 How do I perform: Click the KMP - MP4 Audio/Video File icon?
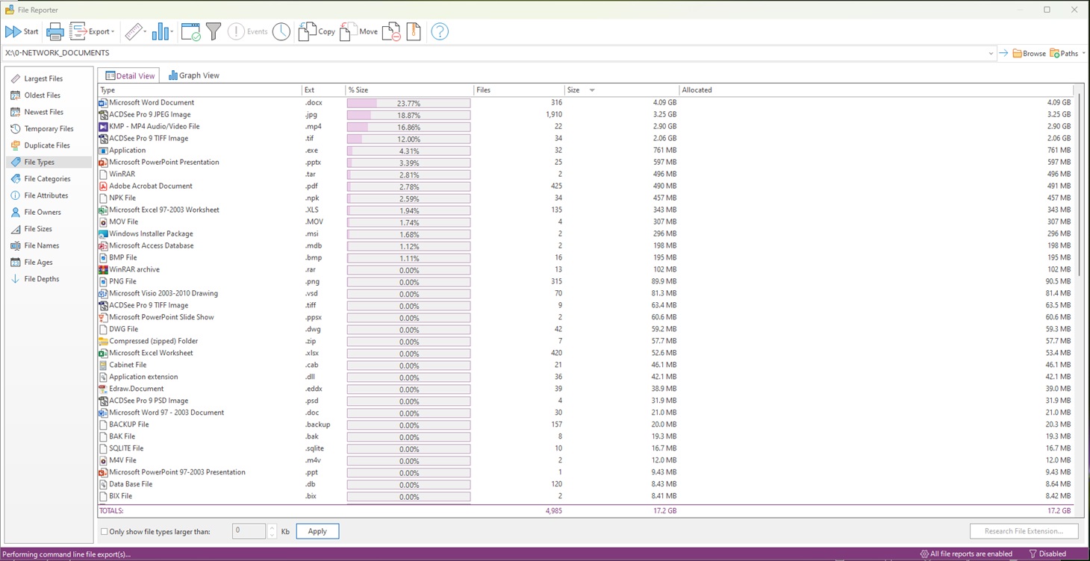(103, 126)
